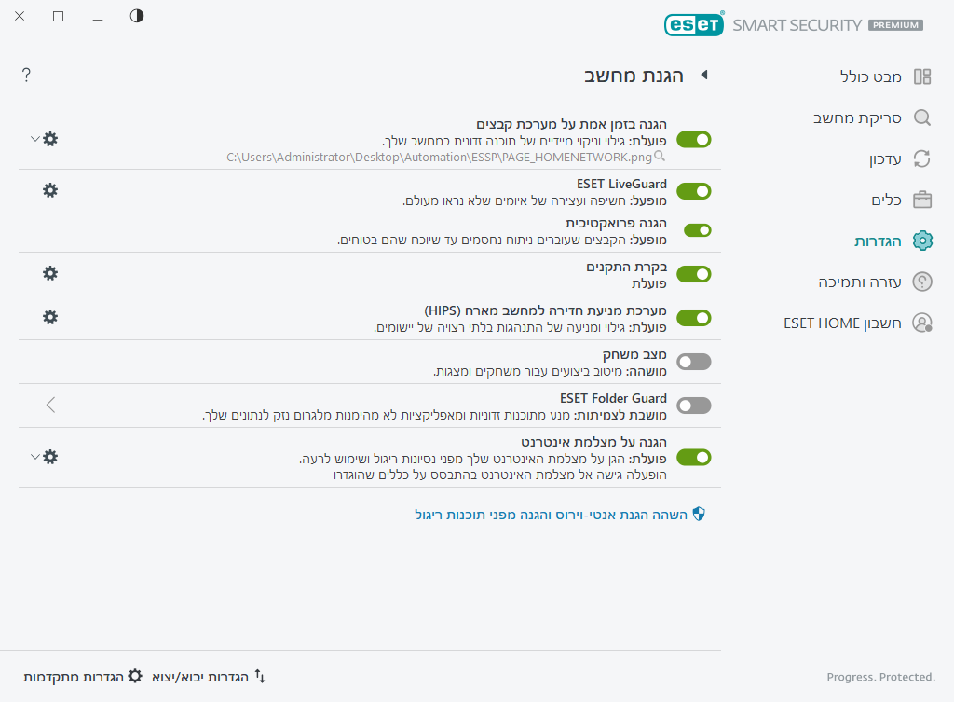The width and height of the screenshot is (954, 702).
Task: Open device control (בקרת התקנים) gear settings
Action: (50, 273)
